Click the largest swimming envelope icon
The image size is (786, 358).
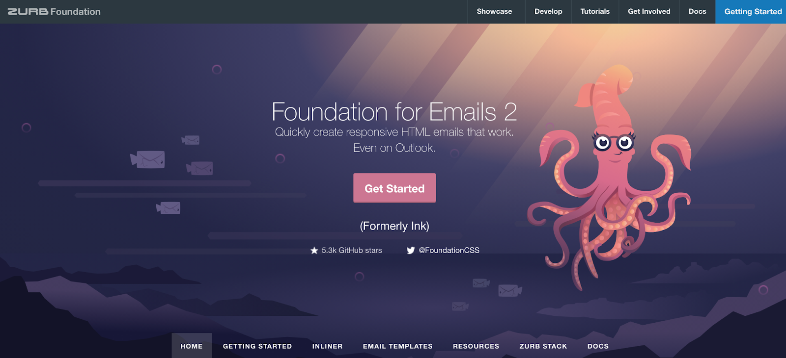pos(147,159)
